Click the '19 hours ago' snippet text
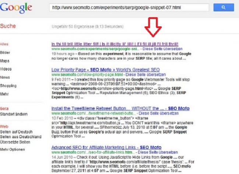The height and width of the screenshot is (174, 239). click(63, 54)
